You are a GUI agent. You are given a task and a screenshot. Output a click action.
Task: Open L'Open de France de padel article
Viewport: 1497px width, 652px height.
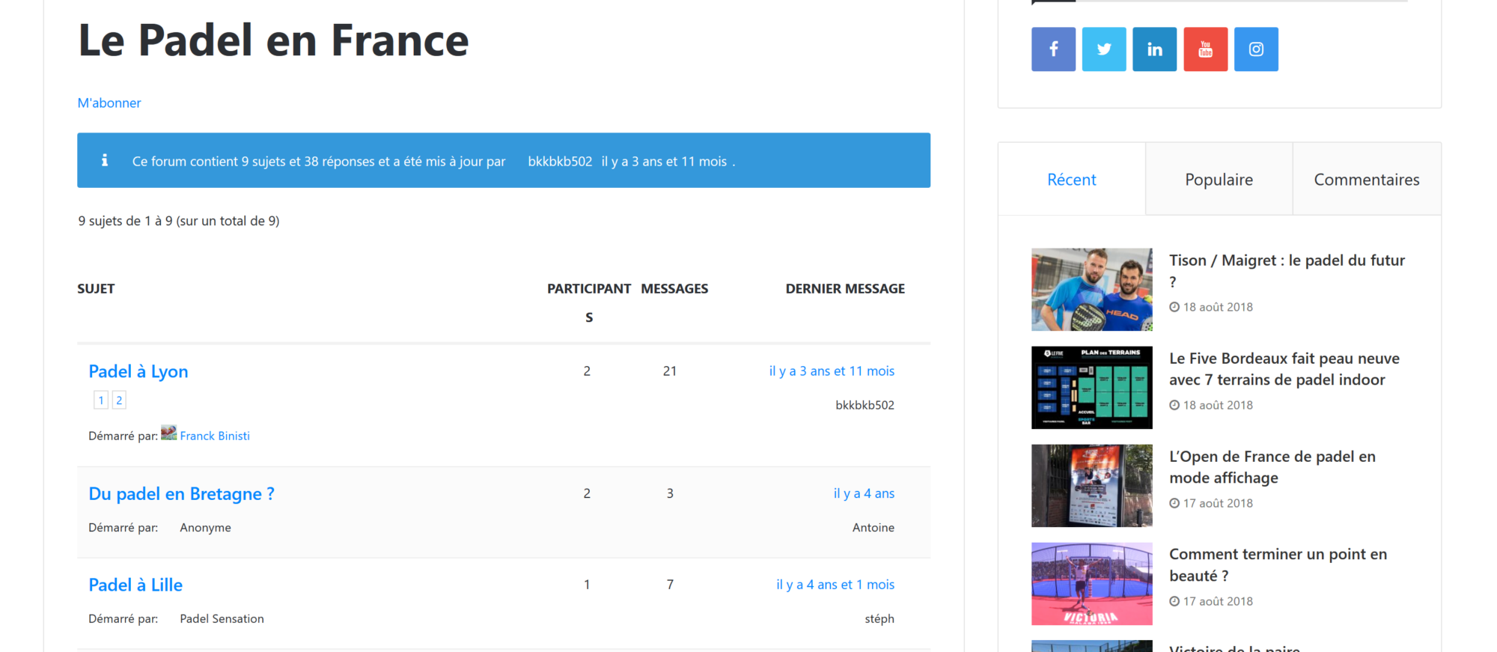click(x=1272, y=467)
